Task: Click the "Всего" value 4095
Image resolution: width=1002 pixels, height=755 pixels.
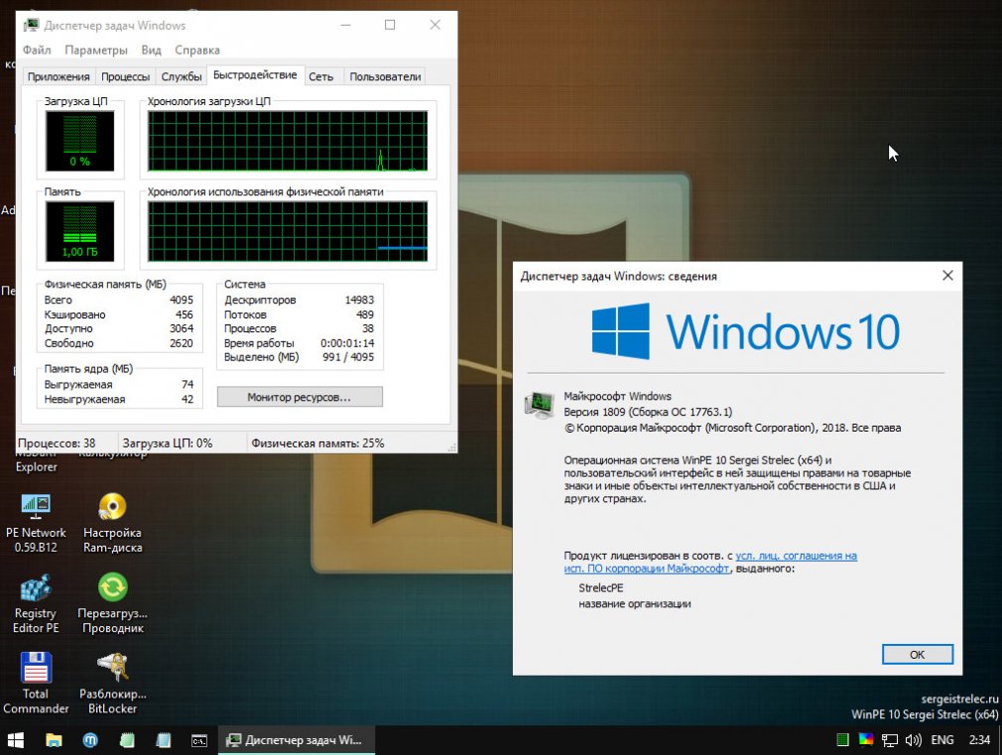Action: coord(182,300)
